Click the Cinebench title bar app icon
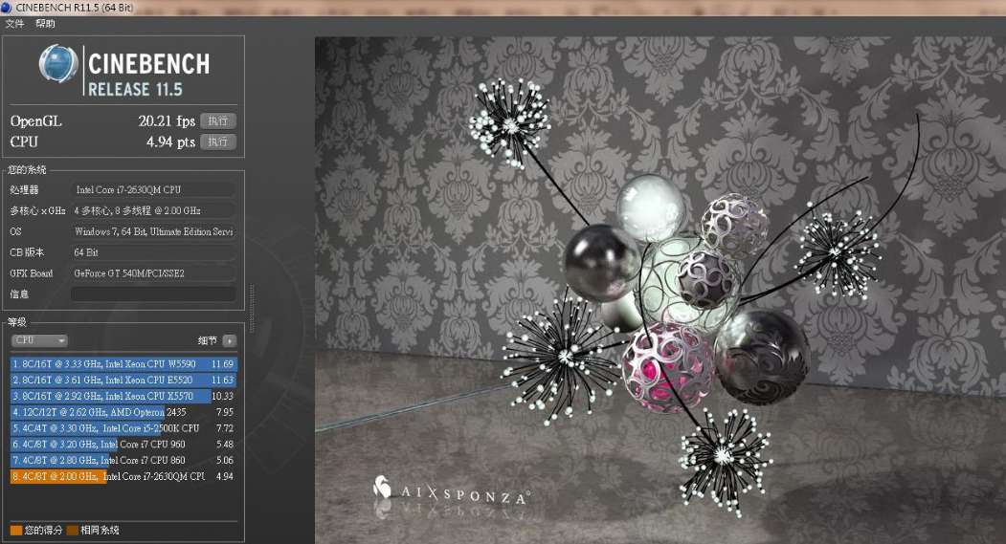1006x544 pixels. tap(7, 8)
